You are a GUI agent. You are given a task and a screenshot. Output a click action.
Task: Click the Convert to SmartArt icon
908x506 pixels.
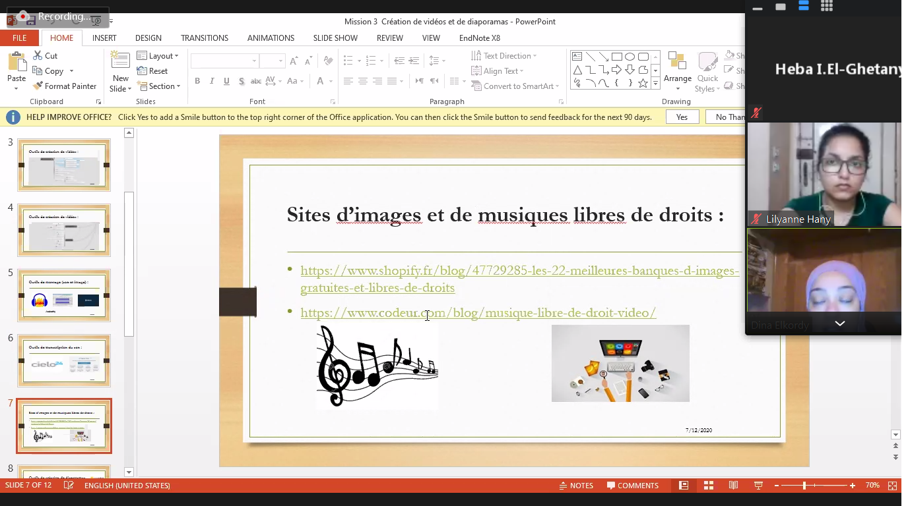click(x=476, y=86)
